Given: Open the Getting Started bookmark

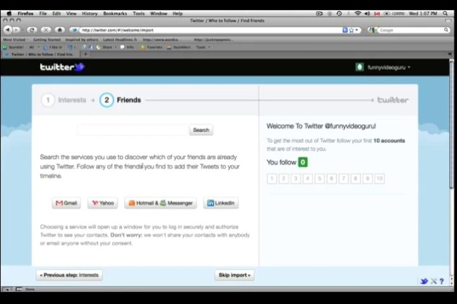Looking at the screenshot, I should tap(46, 39).
